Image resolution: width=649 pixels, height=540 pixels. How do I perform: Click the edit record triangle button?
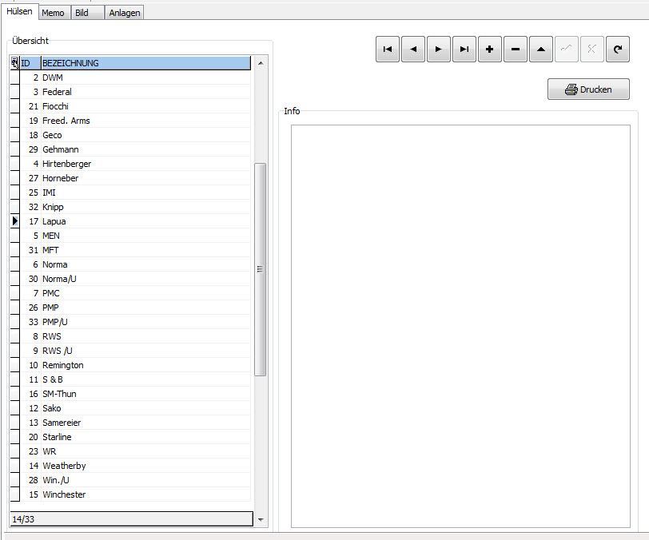541,50
